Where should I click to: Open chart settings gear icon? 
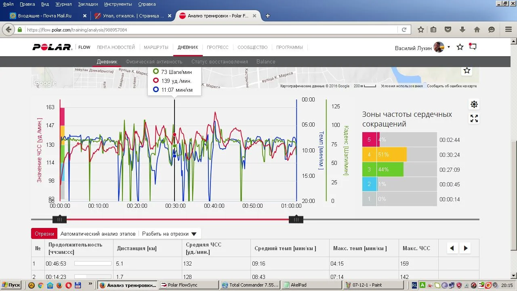(474, 104)
